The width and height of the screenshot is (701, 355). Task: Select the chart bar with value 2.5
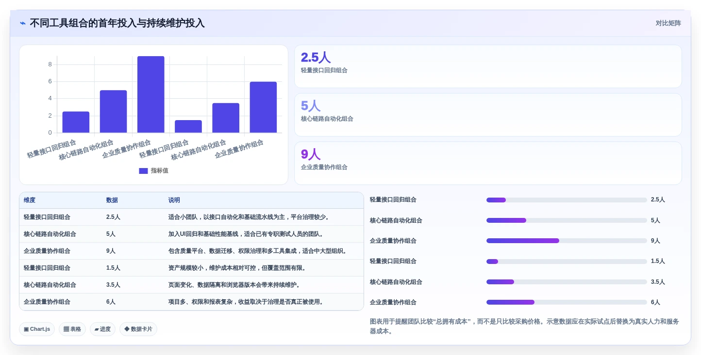point(76,122)
